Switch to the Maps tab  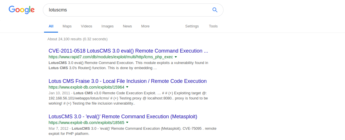[x=67, y=26]
